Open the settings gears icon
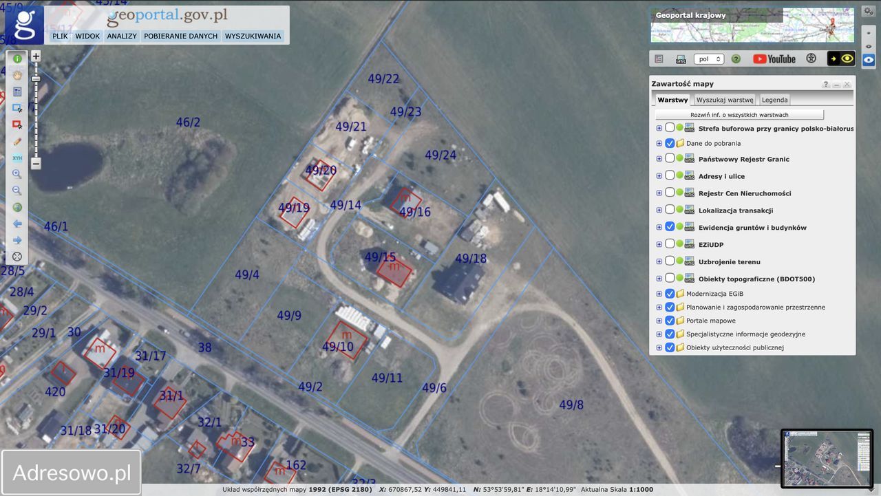The width and height of the screenshot is (881, 496). [868, 12]
